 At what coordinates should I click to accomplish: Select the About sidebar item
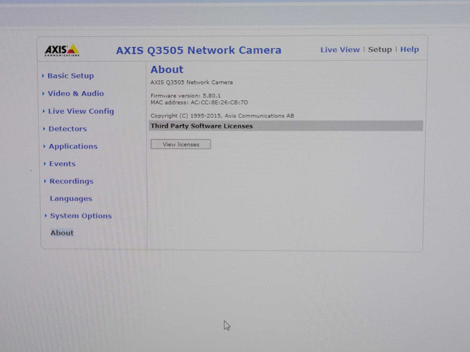pyautogui.click(x=62, y=233)
